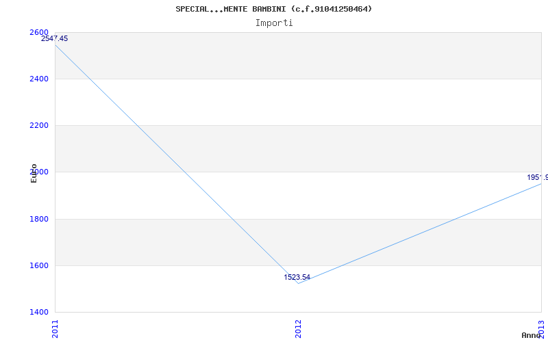Click the 1600 y-axis tick label
This screenshot has height=342, width=548.
pos(39,265)
